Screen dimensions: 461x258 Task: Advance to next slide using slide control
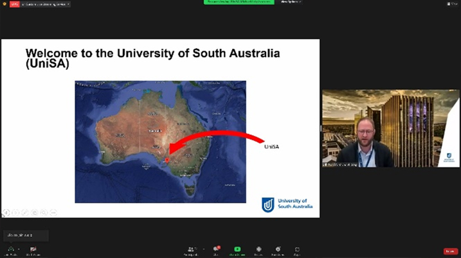click(x=15, y=212)
